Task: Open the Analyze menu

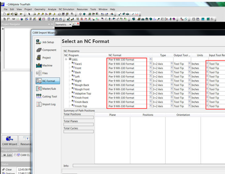Action: (52, 9)
